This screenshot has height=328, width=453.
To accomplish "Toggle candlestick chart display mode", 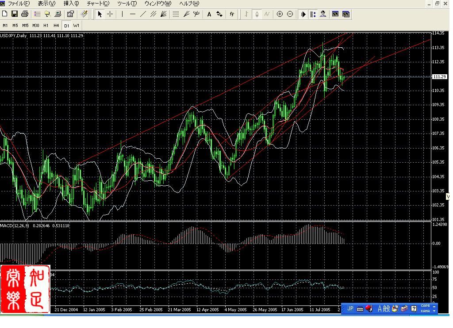I will tap(257, 14).
